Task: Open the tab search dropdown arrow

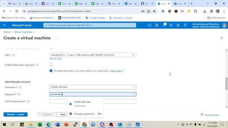Action: click(4, 4)
